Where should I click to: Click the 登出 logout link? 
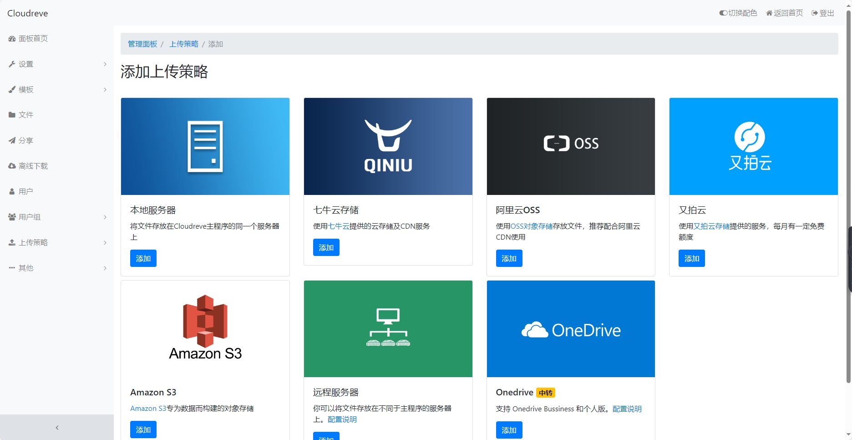pyautogui.click(x=823, y=13)
